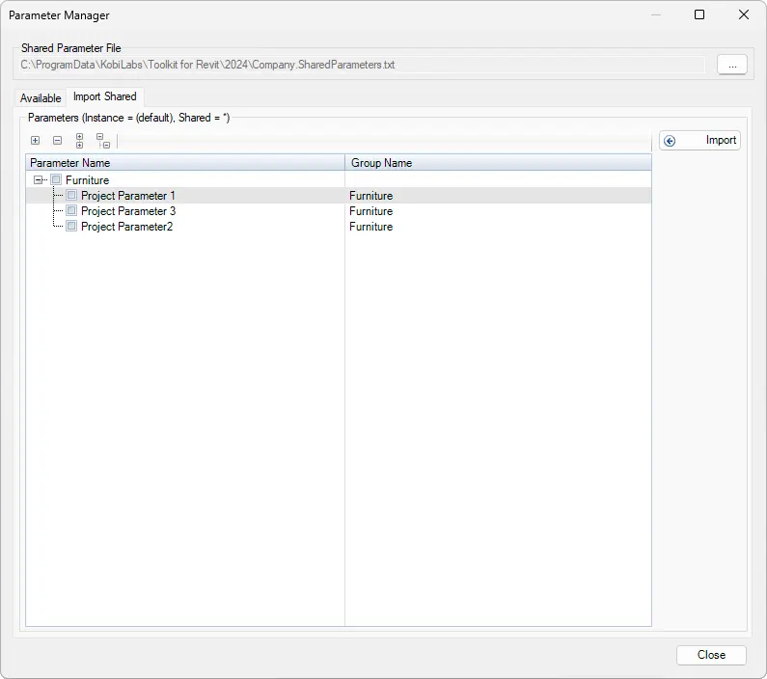
Task: Click the Import button with arrow icon
Action: point(700,141)
